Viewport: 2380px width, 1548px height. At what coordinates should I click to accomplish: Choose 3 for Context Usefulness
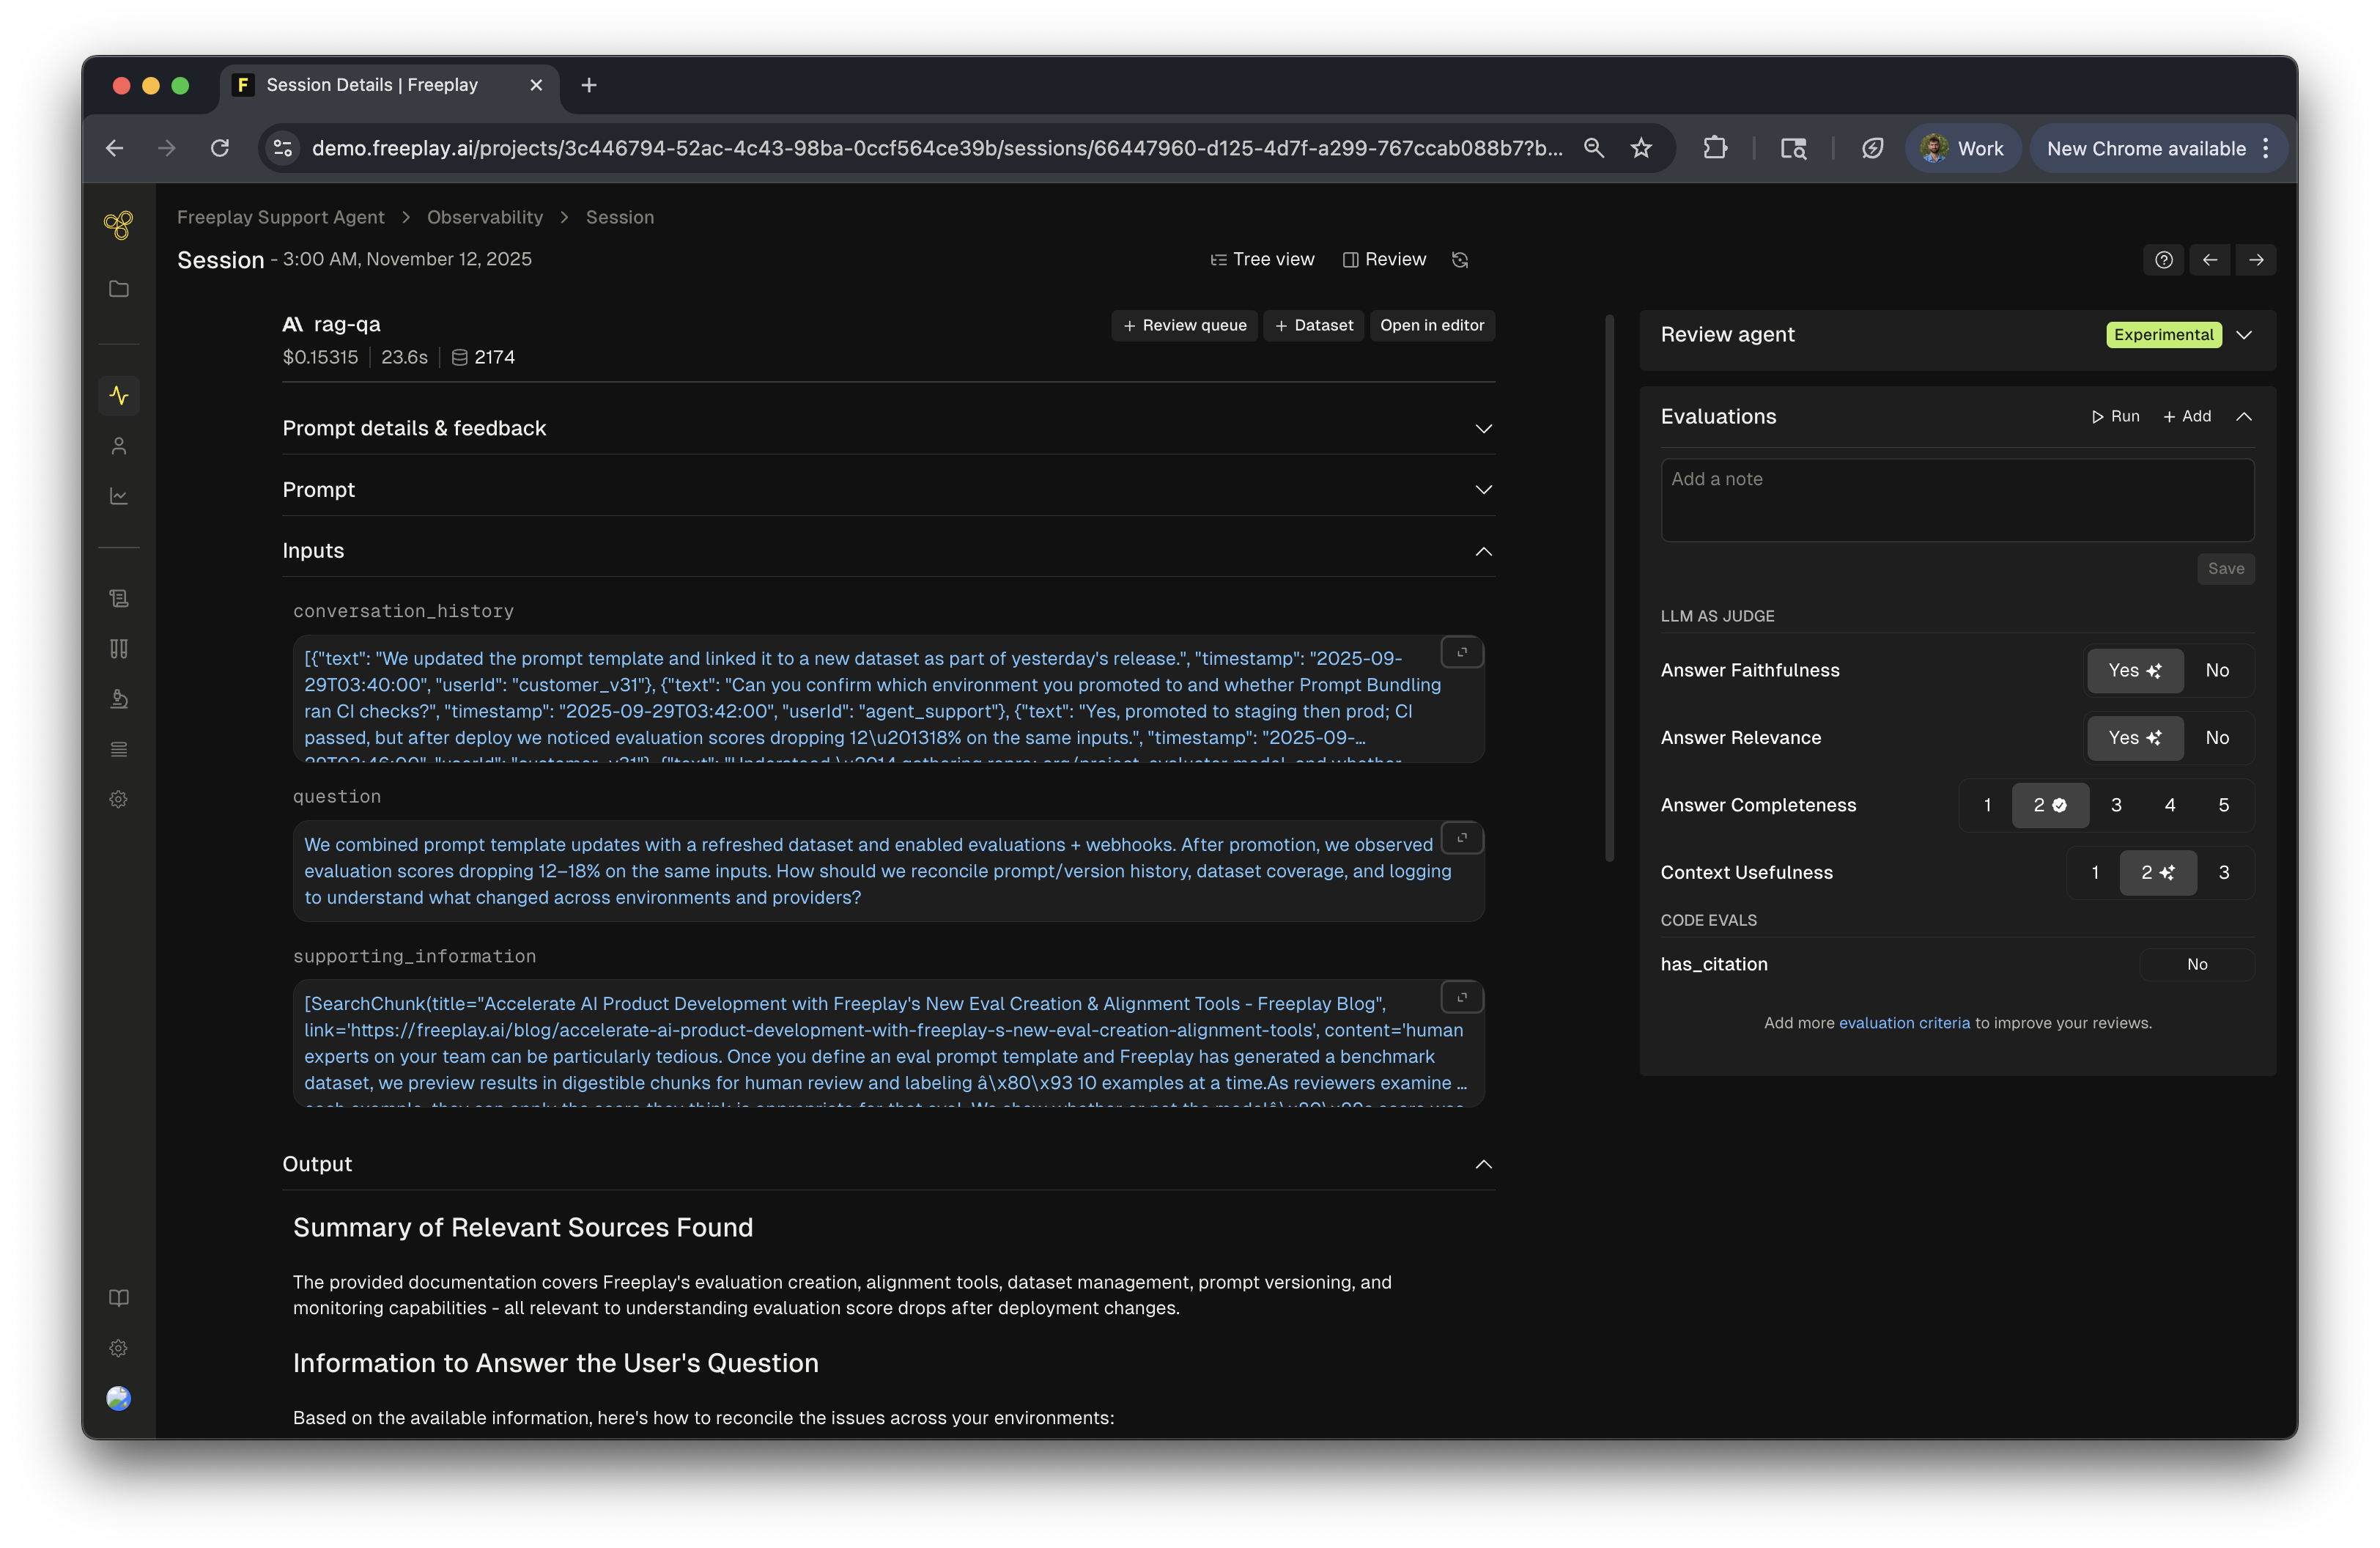[x=2223, y=873]
